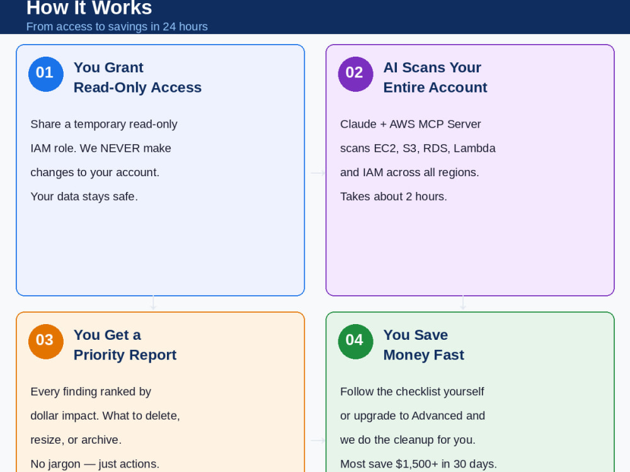Click line 'Follow the checklist yourself'
Screen dimensions: 630x472
tap(412, 391)
